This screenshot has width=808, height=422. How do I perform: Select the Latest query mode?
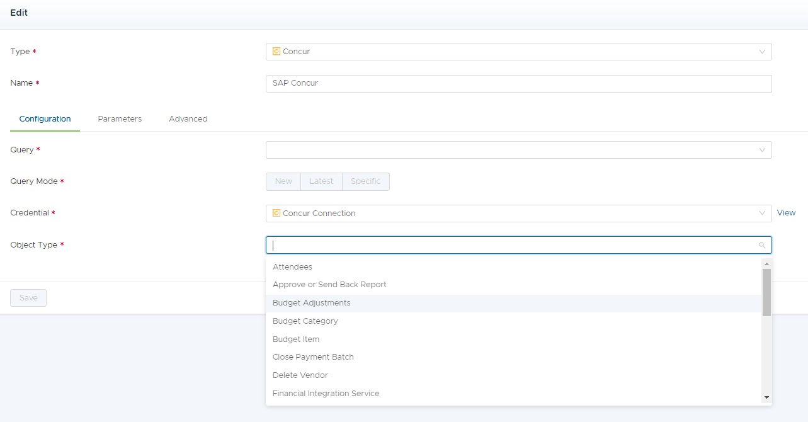point(321,181)
